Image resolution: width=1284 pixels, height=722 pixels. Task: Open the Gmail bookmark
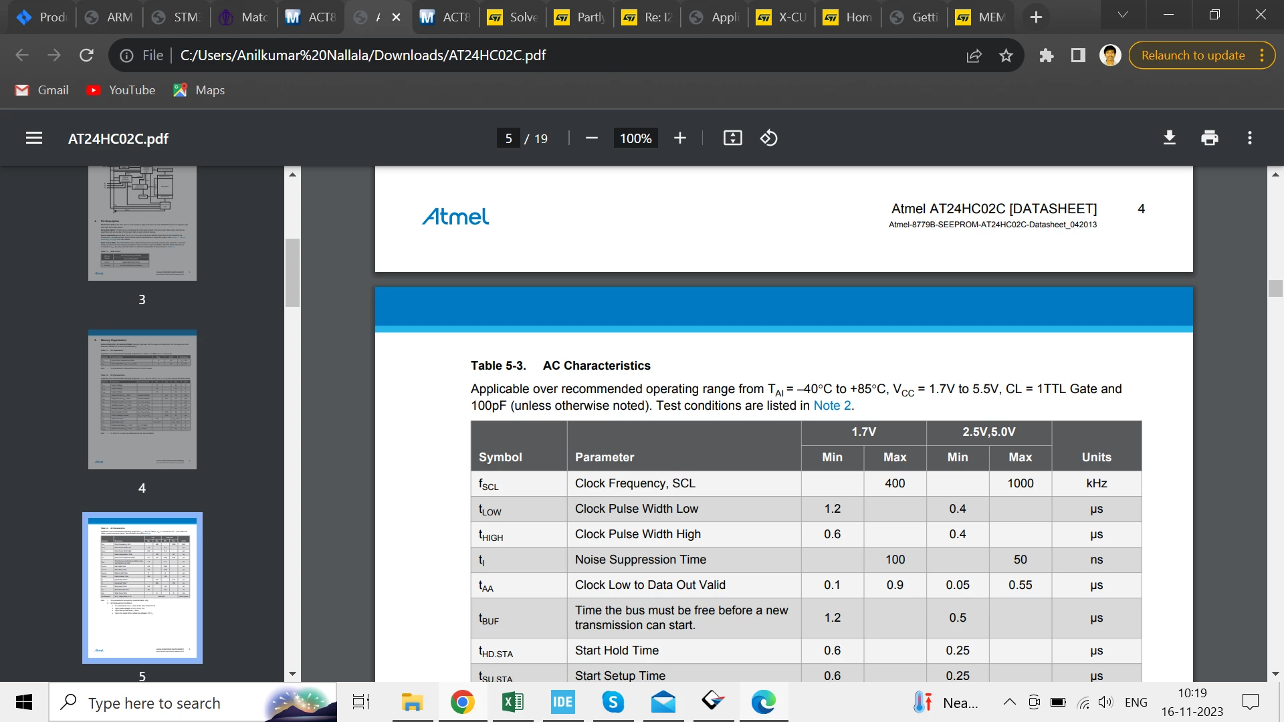click(42, 90)
